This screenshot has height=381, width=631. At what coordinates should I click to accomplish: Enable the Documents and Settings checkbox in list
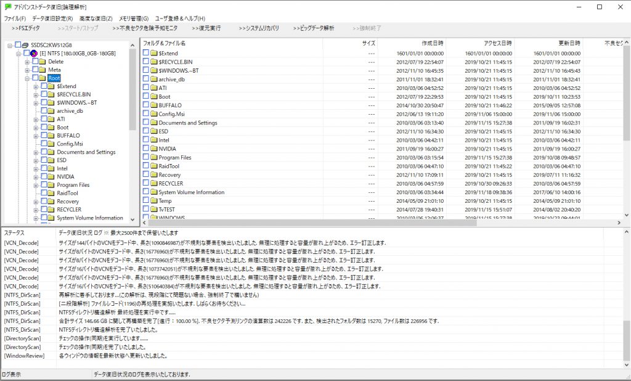click(146, 123)
